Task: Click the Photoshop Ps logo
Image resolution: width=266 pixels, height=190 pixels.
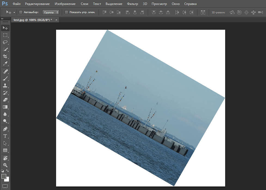Action: [5, 4]
